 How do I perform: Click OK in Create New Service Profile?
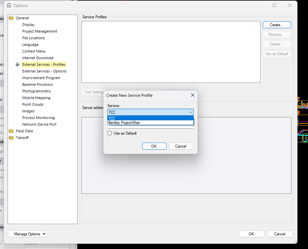[154, 146]
